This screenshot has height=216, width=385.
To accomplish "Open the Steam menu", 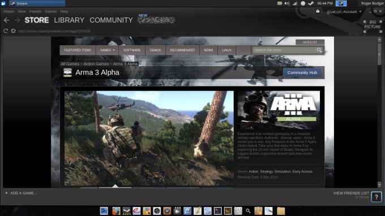I will click(8, 11).
